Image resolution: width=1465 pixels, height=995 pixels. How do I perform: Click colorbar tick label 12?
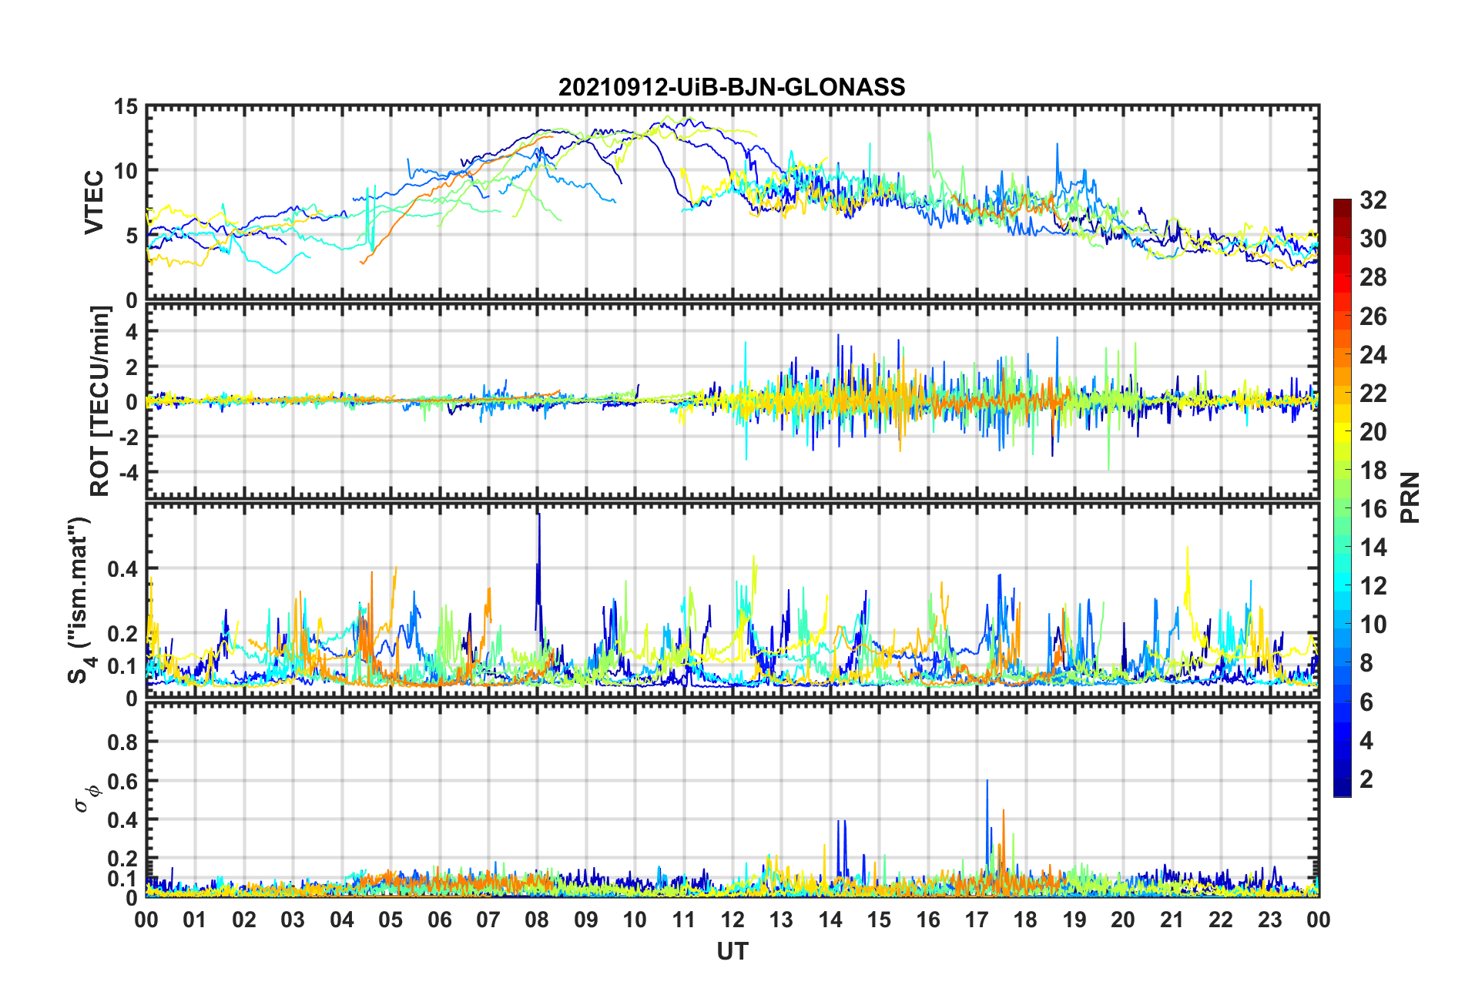tap(1373, 586)
